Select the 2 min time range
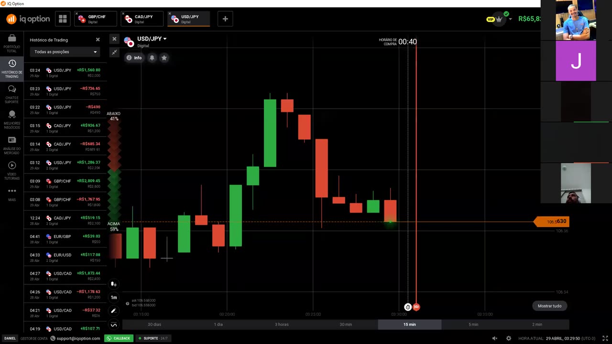The height and width of the screenshot is (344, 612). point(537,324)
